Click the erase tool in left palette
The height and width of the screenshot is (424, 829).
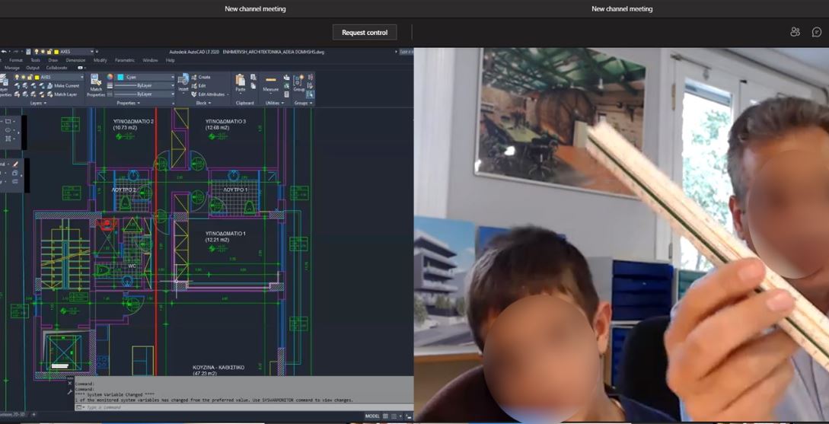point(15,164)
